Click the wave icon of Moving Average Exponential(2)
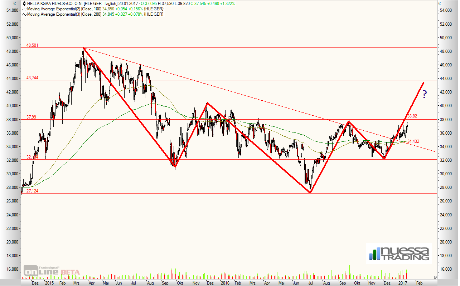This screenshot has height=286, width=460. [x=24, y=9]
